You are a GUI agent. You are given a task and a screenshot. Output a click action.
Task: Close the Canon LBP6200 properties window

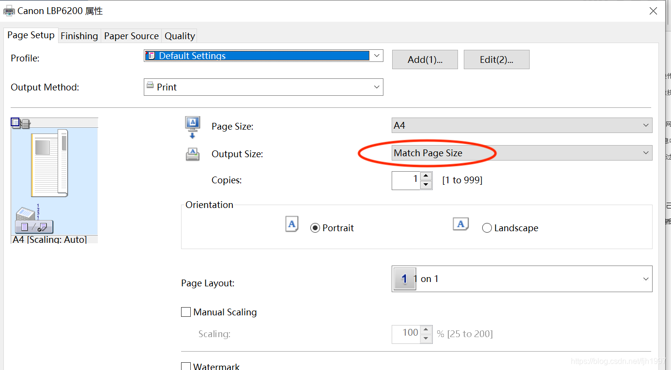click(x=654, y=11)
